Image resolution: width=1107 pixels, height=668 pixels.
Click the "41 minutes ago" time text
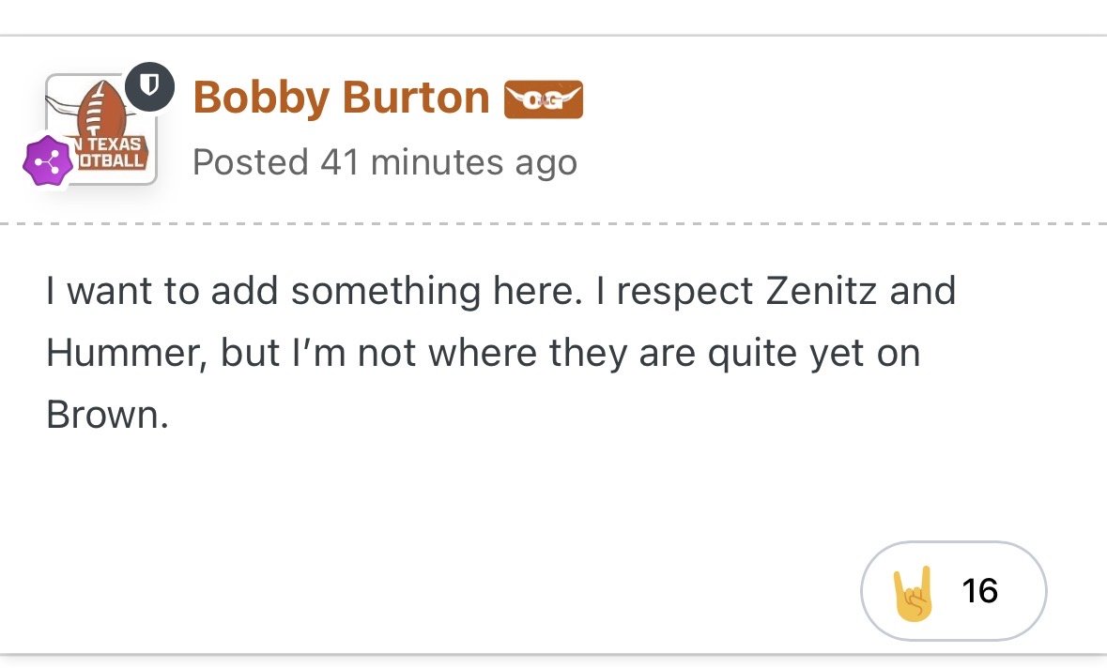click(x=449, y=162)
